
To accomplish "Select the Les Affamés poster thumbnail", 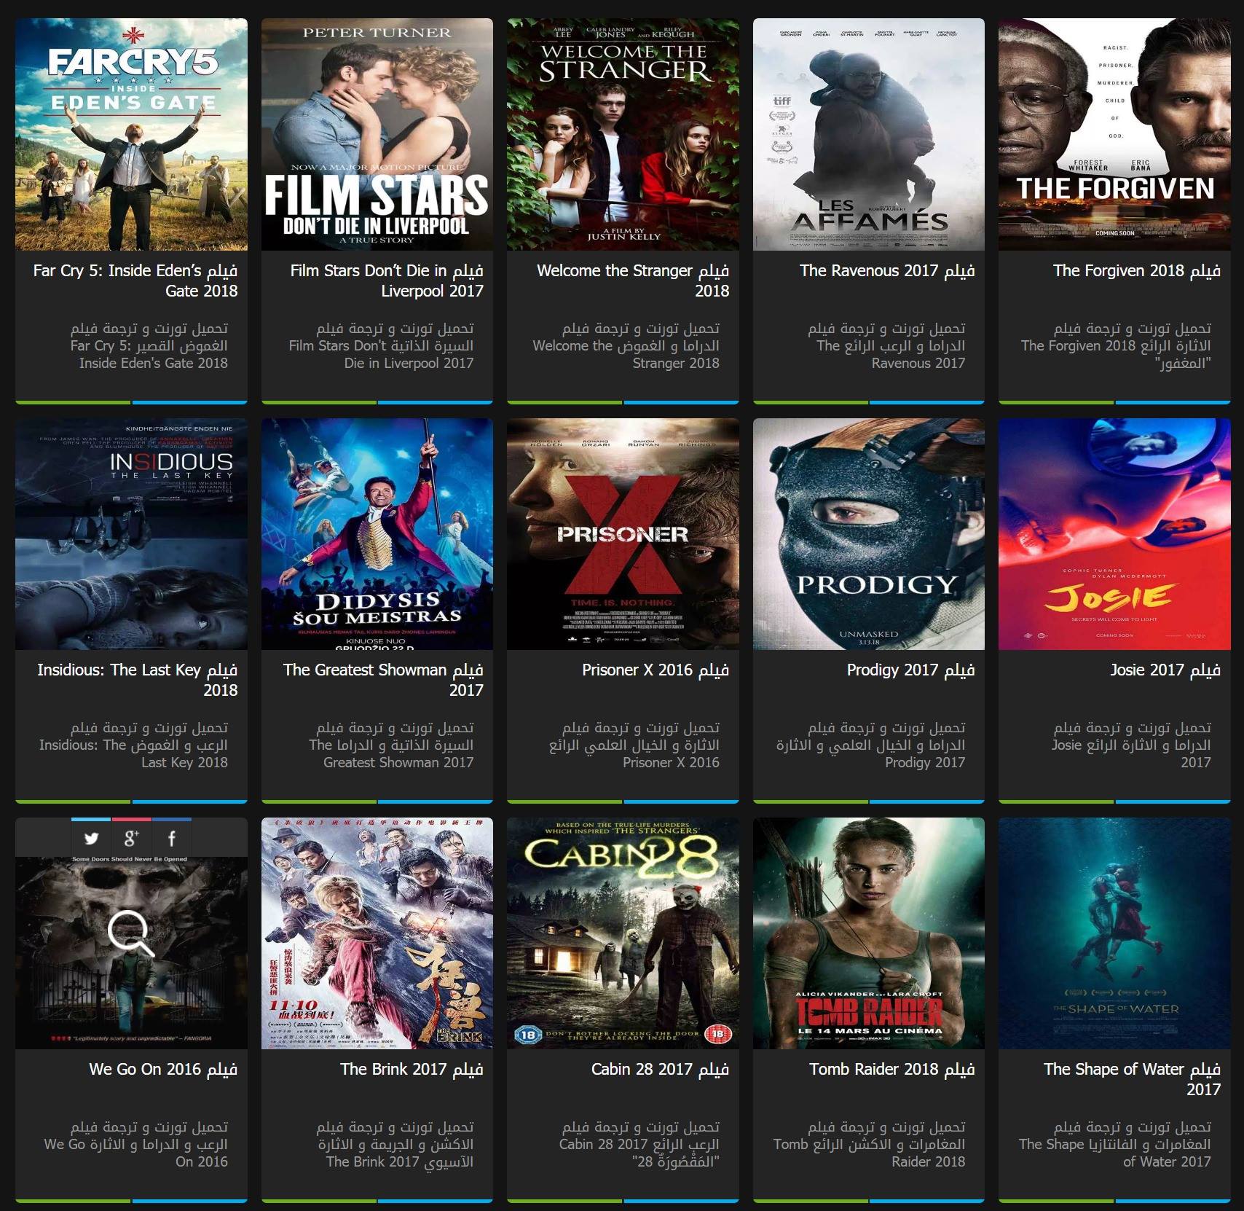I will [x=869, y=134].
